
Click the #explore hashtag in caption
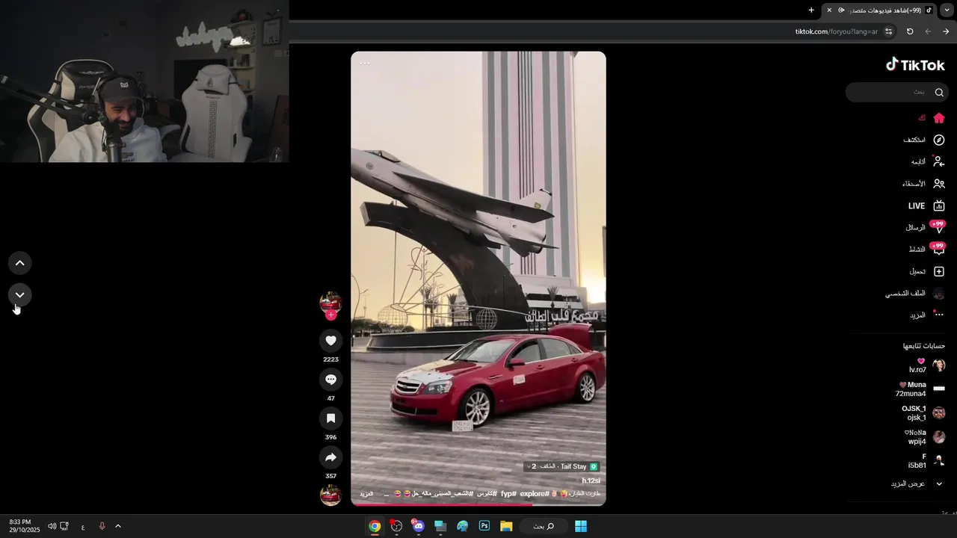[535, 494]
